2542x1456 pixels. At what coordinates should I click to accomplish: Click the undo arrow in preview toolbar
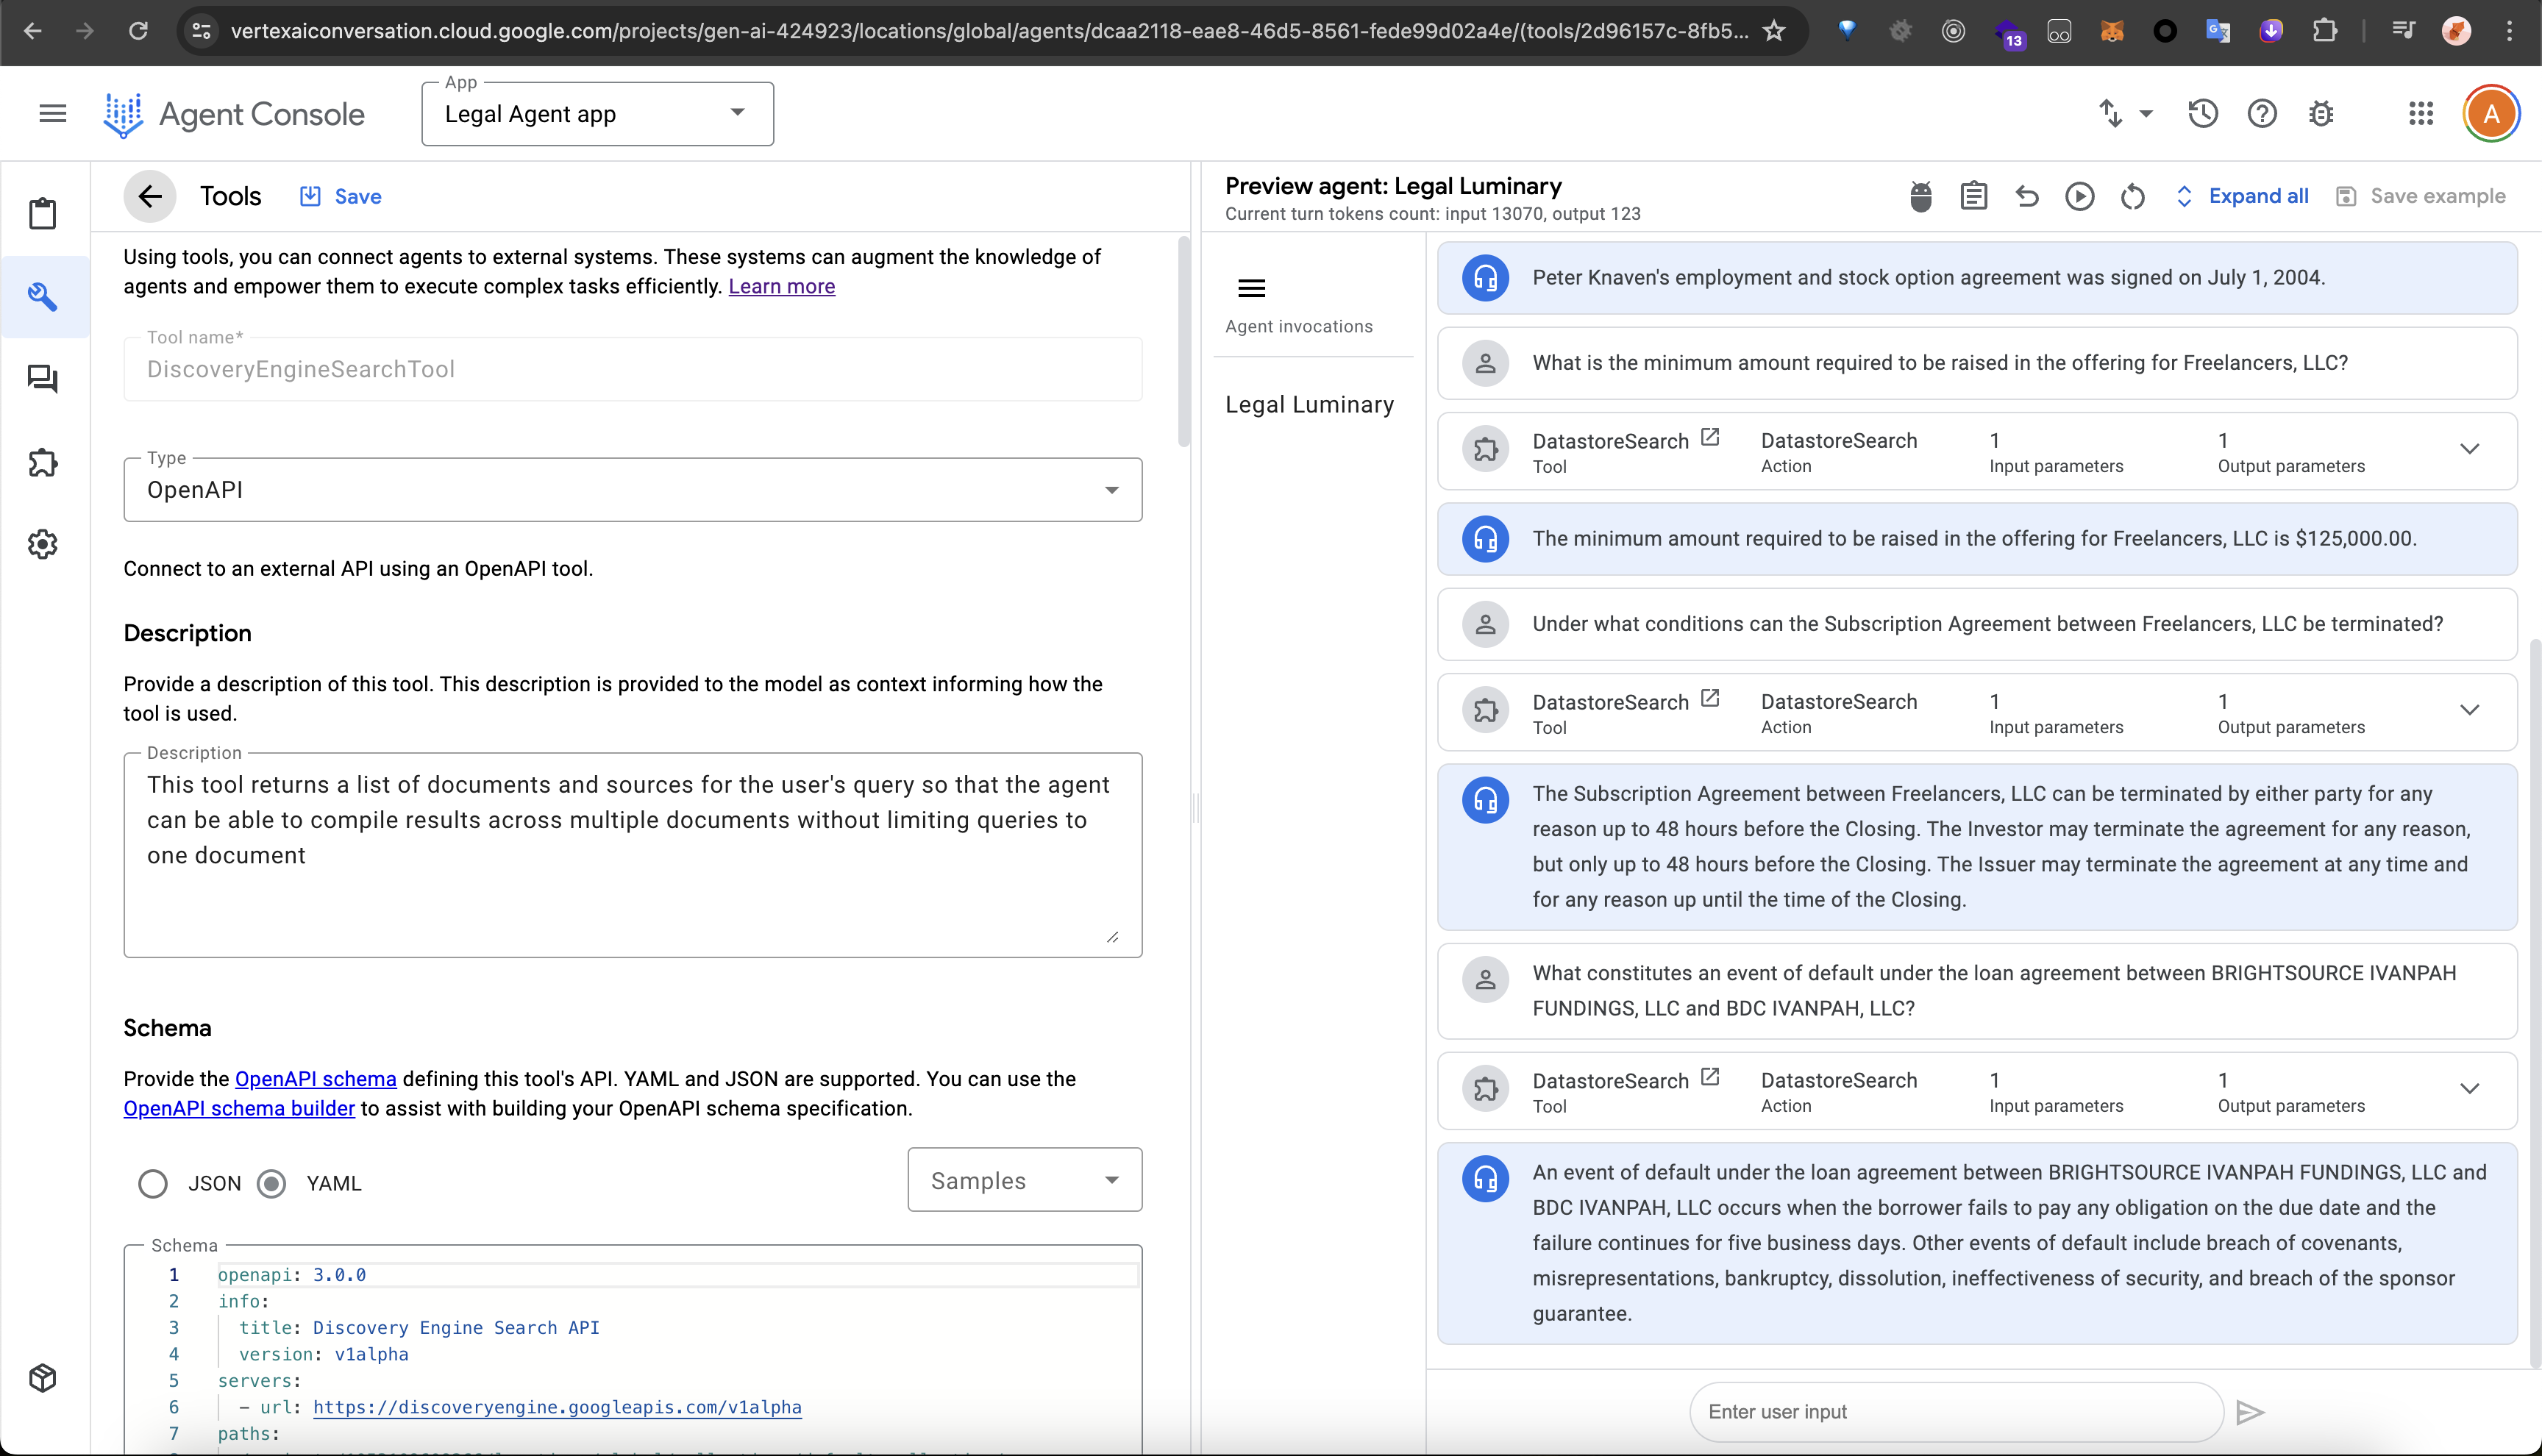point(2026,196)
